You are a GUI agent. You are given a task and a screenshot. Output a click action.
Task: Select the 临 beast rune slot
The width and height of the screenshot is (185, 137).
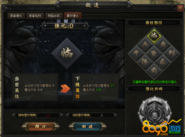(x=154, y=35)
